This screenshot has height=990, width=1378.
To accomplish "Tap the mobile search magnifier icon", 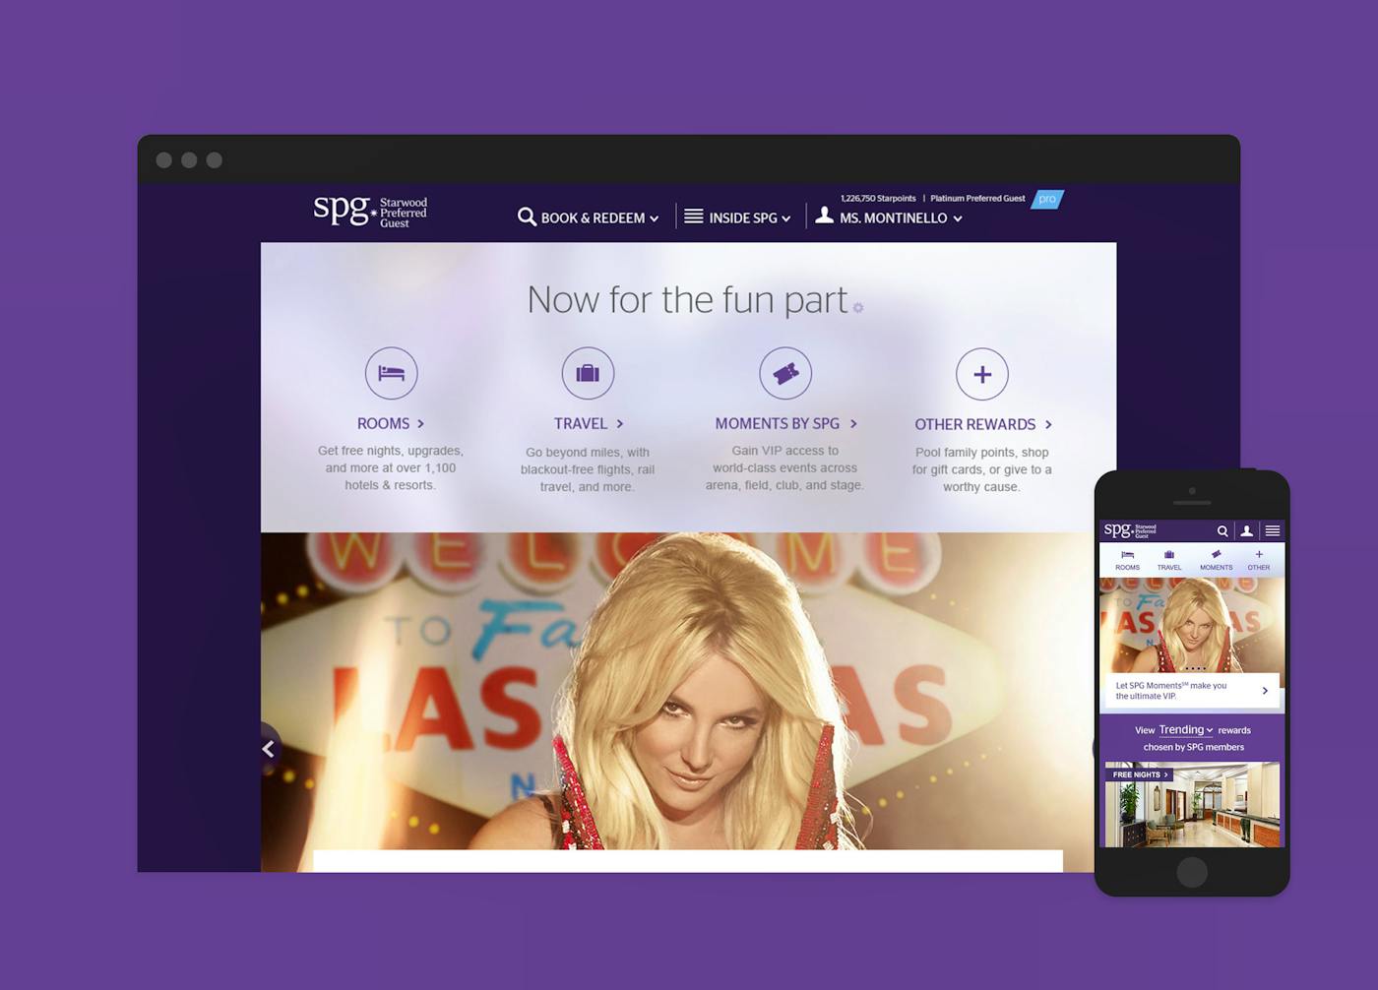I will tap(1222, 530).
